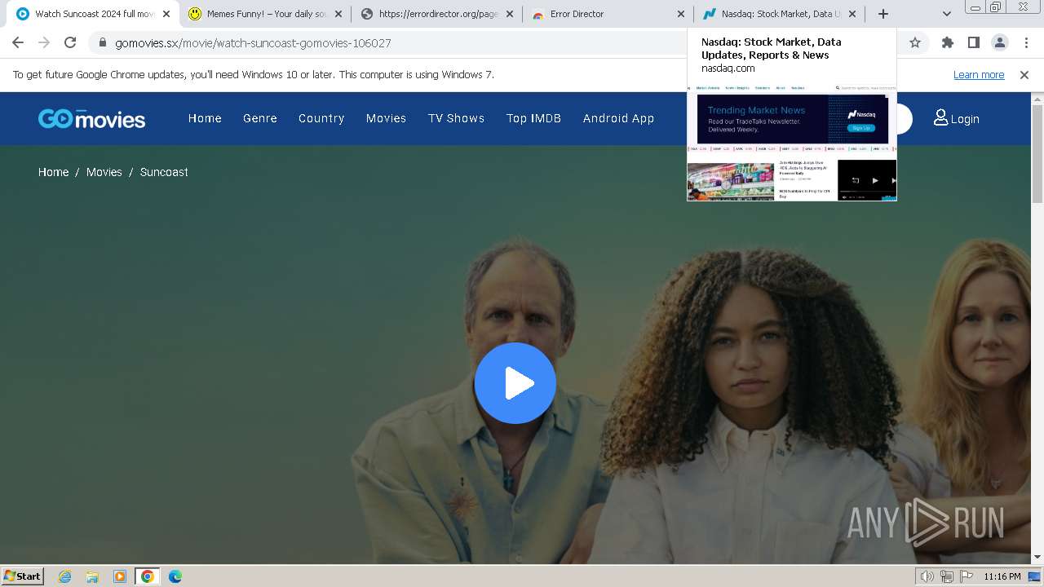
Task: Click the scrollbar down arrow
Action: [1037, 558]
